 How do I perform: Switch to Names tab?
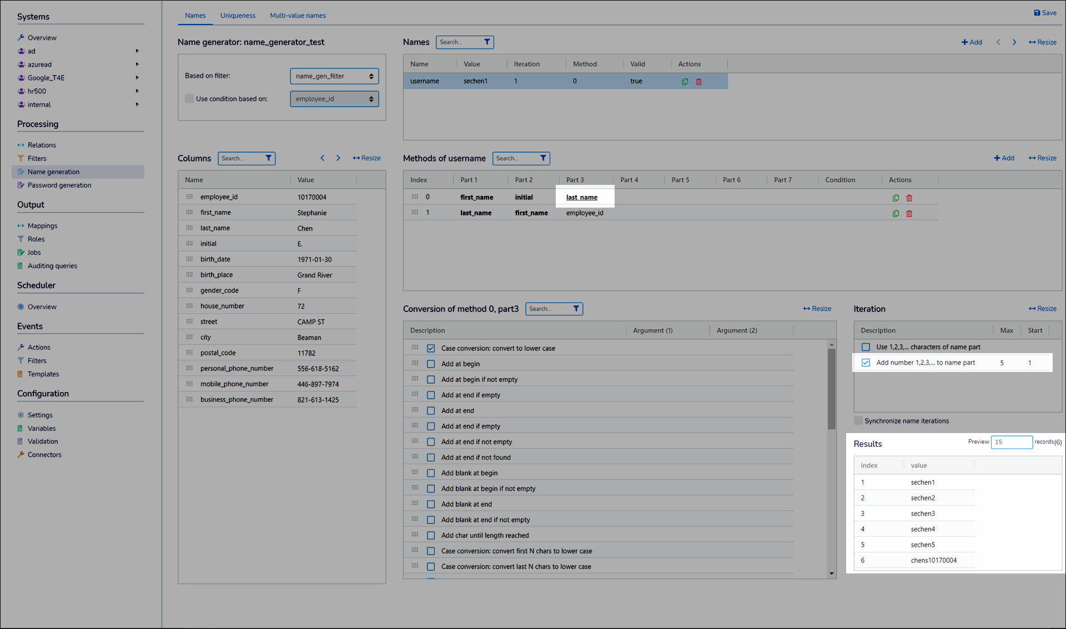[195, 16]
